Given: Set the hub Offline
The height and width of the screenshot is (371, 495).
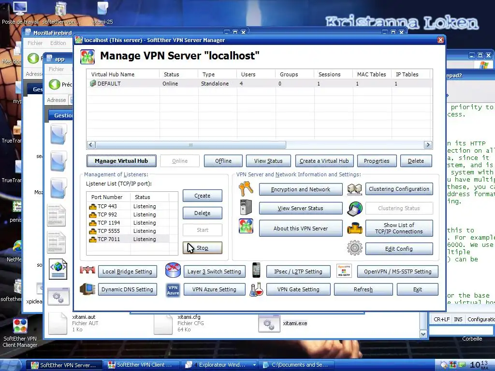Looking at the screenshot, I should [223, 161].
